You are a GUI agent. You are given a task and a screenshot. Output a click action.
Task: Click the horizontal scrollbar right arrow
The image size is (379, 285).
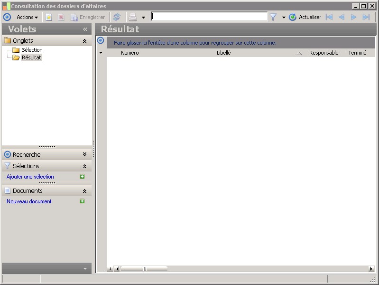click(x=371, y=269)
